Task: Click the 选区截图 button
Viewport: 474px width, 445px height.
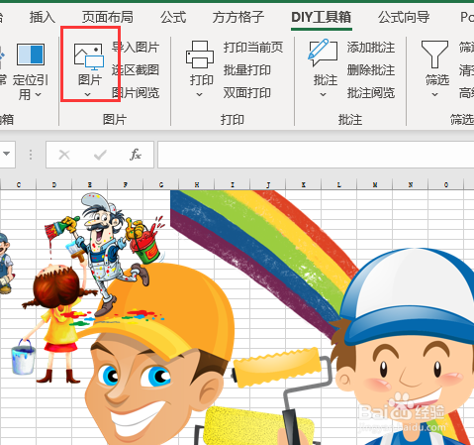Action: point(136,69)
